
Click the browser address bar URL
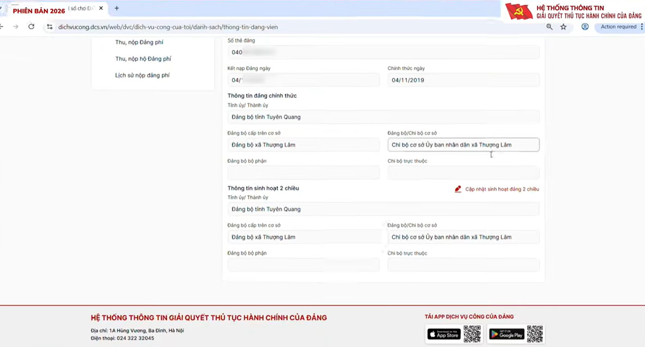[x=168, y=27]
